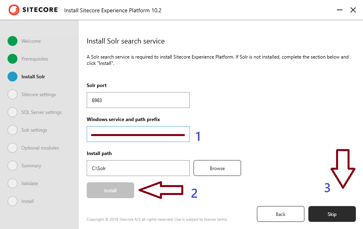Select the active Install Solr step circle
This screenshot has width=363, height=229.
click(x=11, y=76)
